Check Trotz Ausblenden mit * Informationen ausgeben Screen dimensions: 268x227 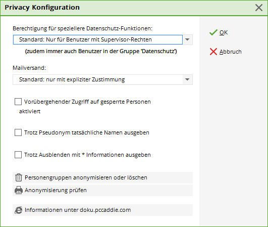pyautogui.click(x=18, y=155)
